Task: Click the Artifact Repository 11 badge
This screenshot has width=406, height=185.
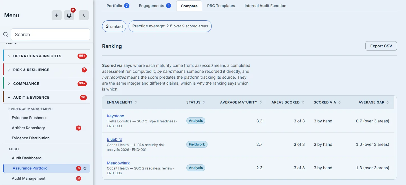Action: tap(79, 128)
